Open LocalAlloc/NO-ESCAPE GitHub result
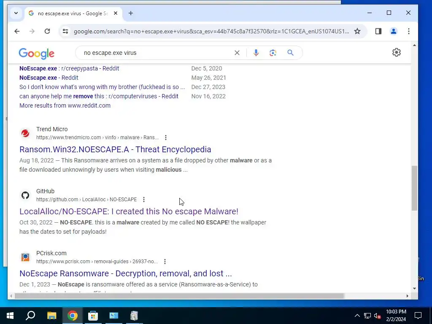 click(x=129, y=211)
